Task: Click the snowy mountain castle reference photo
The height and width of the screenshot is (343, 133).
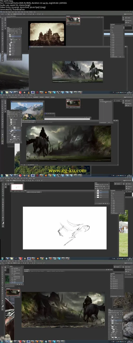Action: pyautogui.click(x=27, y=111)
